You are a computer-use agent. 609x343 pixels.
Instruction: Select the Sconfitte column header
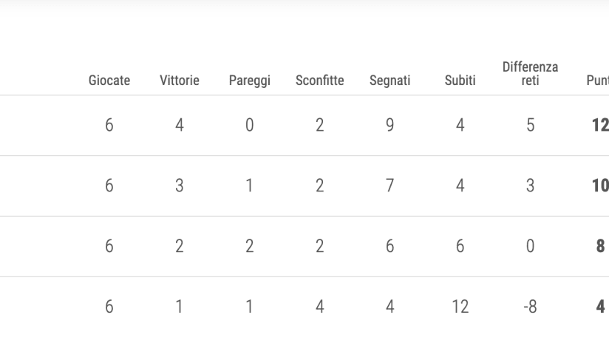pyautogui.click(x=319, y=81)
